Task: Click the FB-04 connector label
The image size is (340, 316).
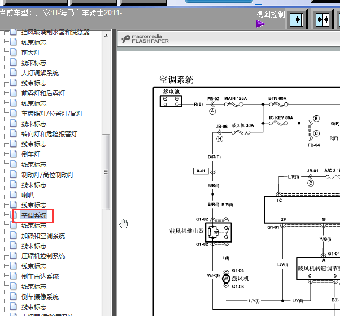Action: pos(314,145)
